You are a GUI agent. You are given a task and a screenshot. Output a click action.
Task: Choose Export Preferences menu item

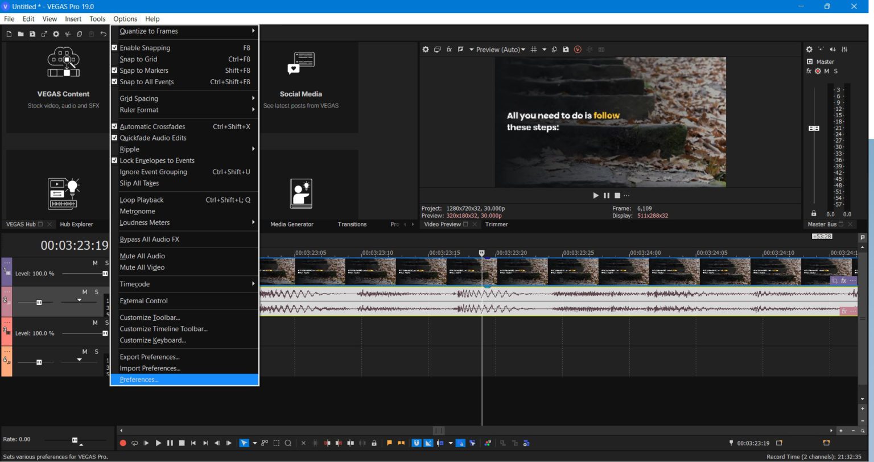pos(185,357)
